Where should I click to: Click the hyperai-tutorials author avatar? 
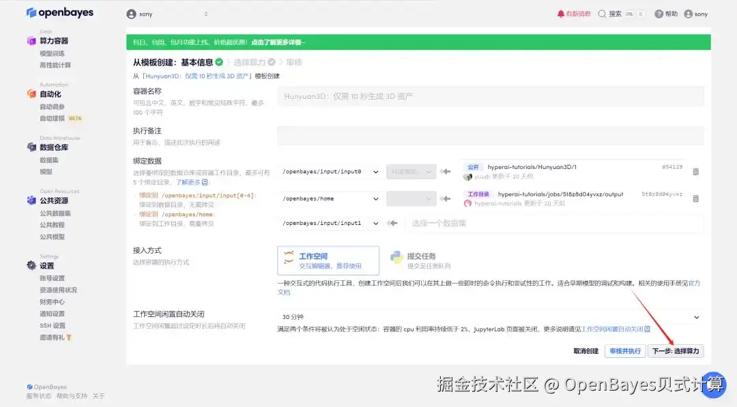tap(467, 203)
